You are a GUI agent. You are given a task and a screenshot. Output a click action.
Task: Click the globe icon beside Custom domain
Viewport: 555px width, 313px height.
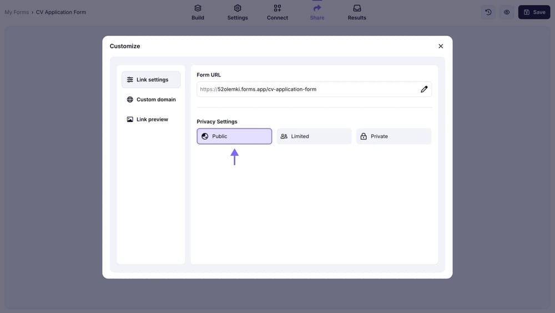coord(130,100)
